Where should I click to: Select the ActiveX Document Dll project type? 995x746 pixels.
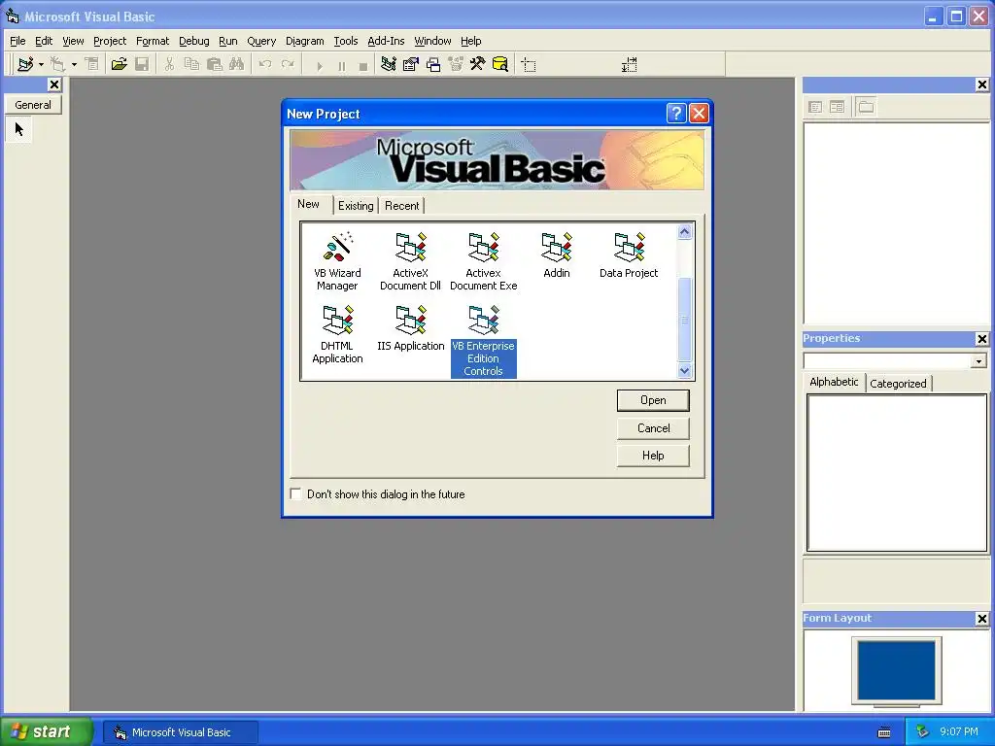(x=411, y=261)
